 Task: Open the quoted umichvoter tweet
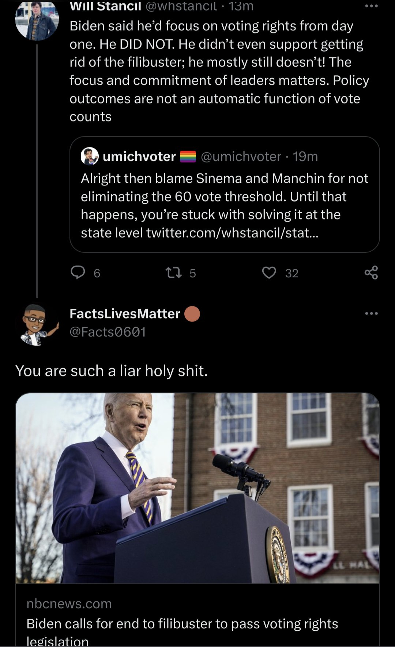point(224,205)
